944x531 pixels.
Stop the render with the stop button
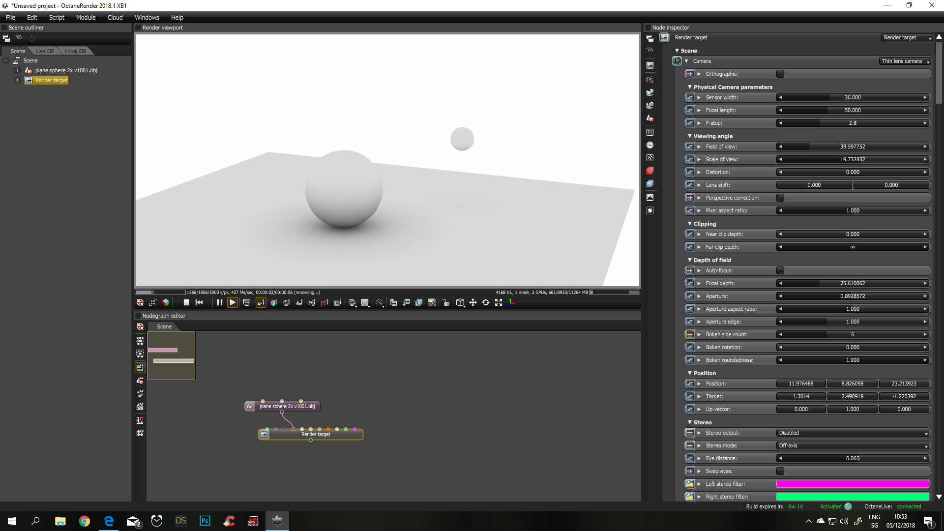coord(186,303)
